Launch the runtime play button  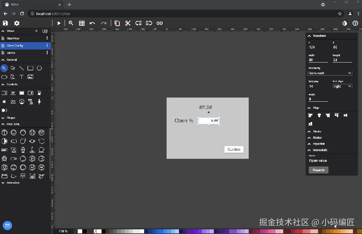pyautogui.click(x=59, y=23)
